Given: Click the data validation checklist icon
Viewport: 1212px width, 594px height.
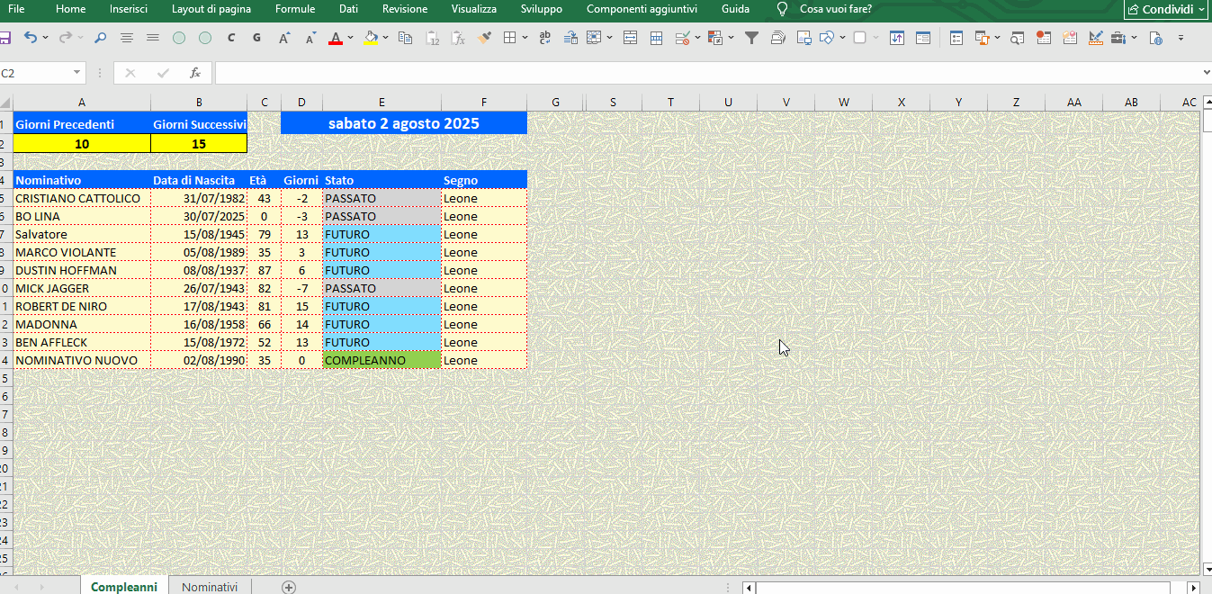Looking at the screenshot, I should click(x=682, y=38).
